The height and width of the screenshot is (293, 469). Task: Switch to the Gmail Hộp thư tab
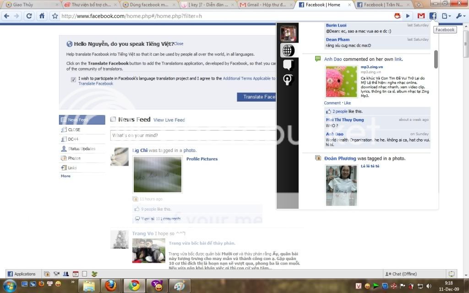point(266,5)
